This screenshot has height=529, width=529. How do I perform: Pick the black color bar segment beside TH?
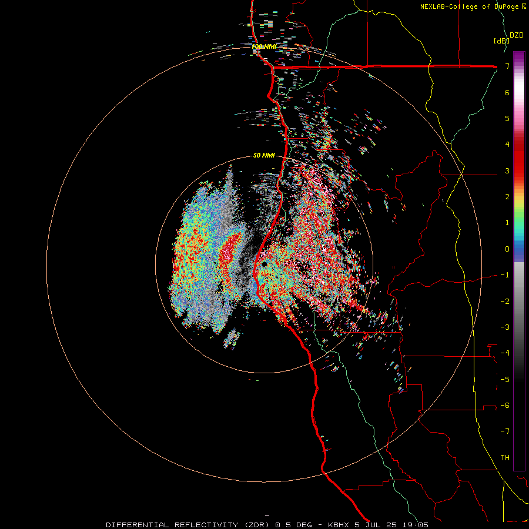[519, 457]
